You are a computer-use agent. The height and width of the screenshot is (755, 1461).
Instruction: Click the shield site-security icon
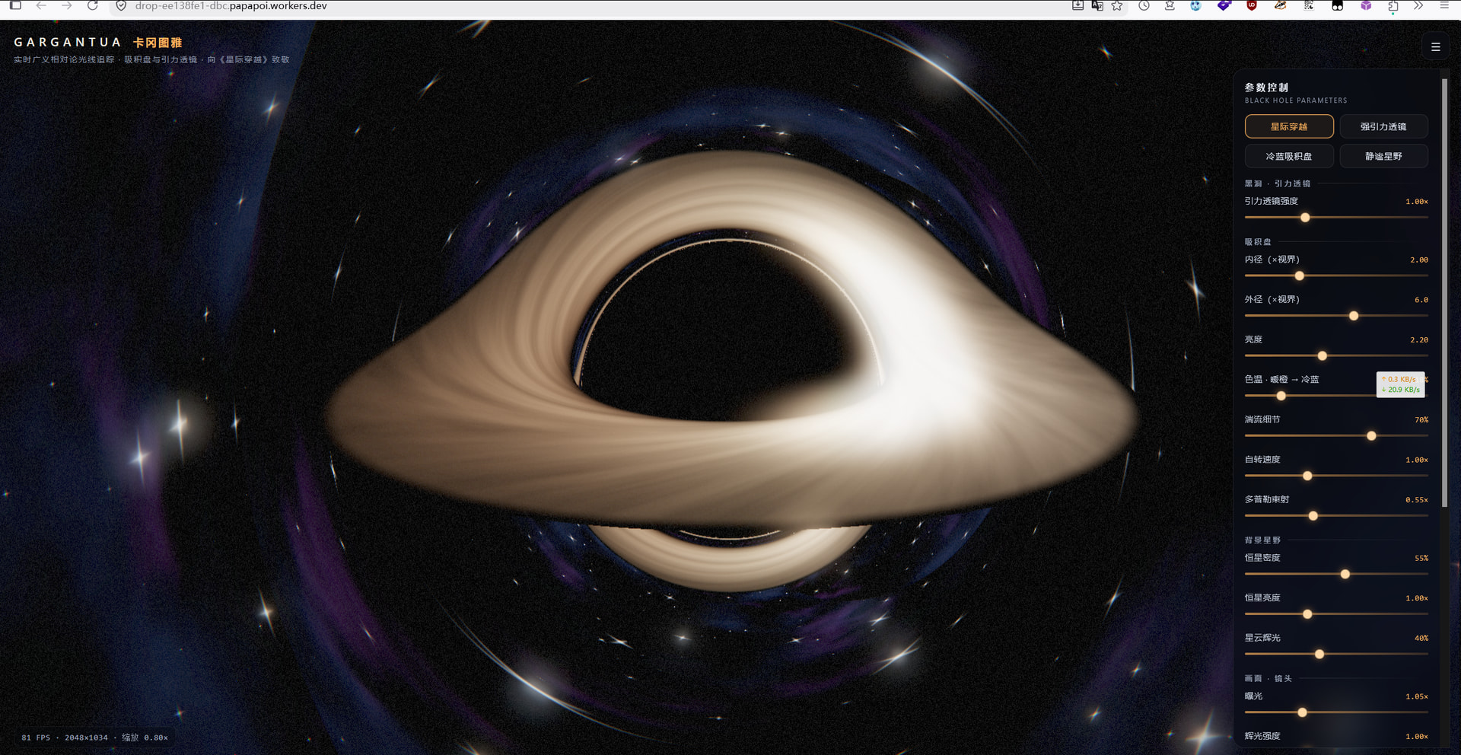click(121, 5)
